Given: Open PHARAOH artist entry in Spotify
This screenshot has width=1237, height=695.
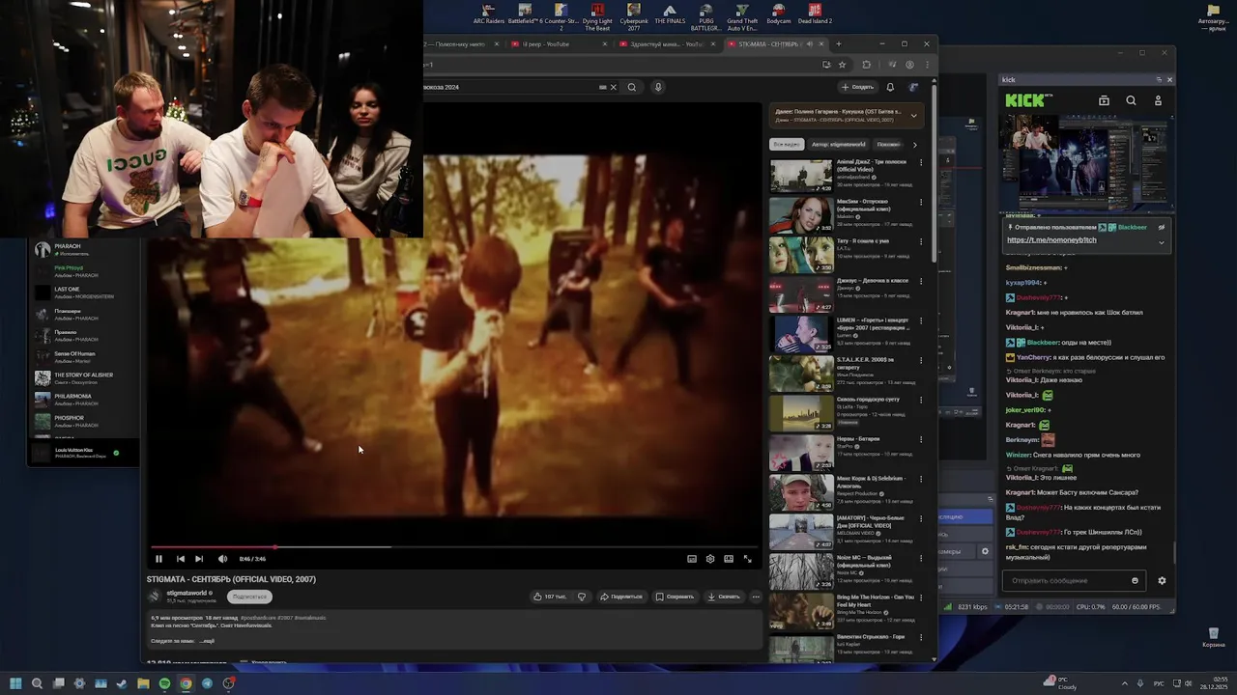Looking at the screenshot, I should (x=84, y=249).
